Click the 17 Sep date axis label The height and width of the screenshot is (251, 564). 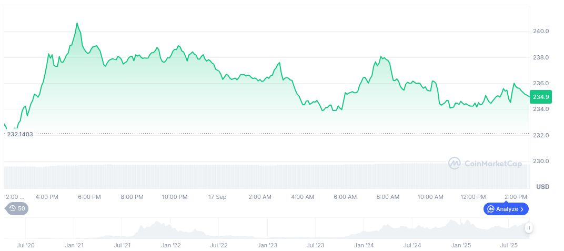217,197
